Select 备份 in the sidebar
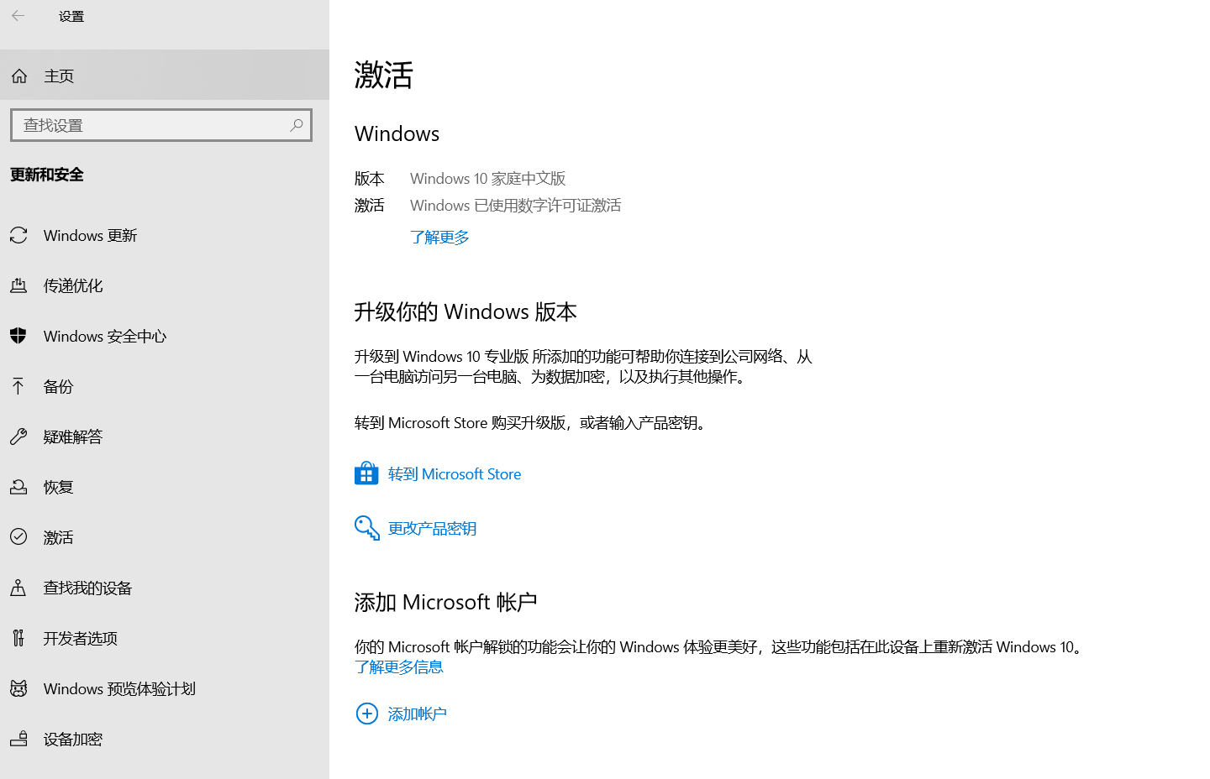The image size is (1210, 779). coord(165,386)
